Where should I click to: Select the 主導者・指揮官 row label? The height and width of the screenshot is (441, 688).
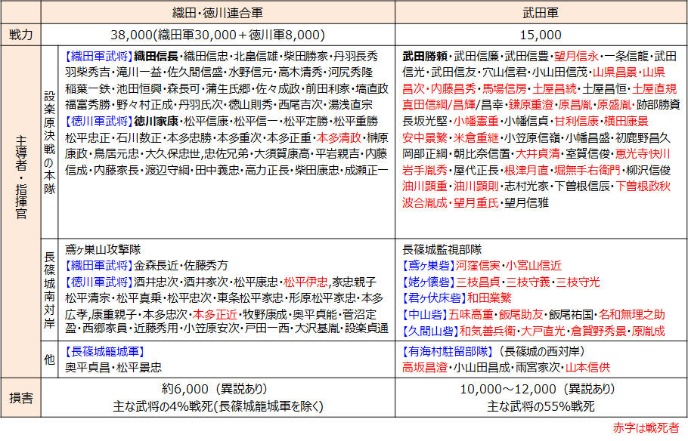(21, 211)
